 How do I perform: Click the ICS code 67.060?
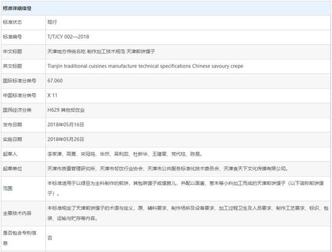[55, 81]
